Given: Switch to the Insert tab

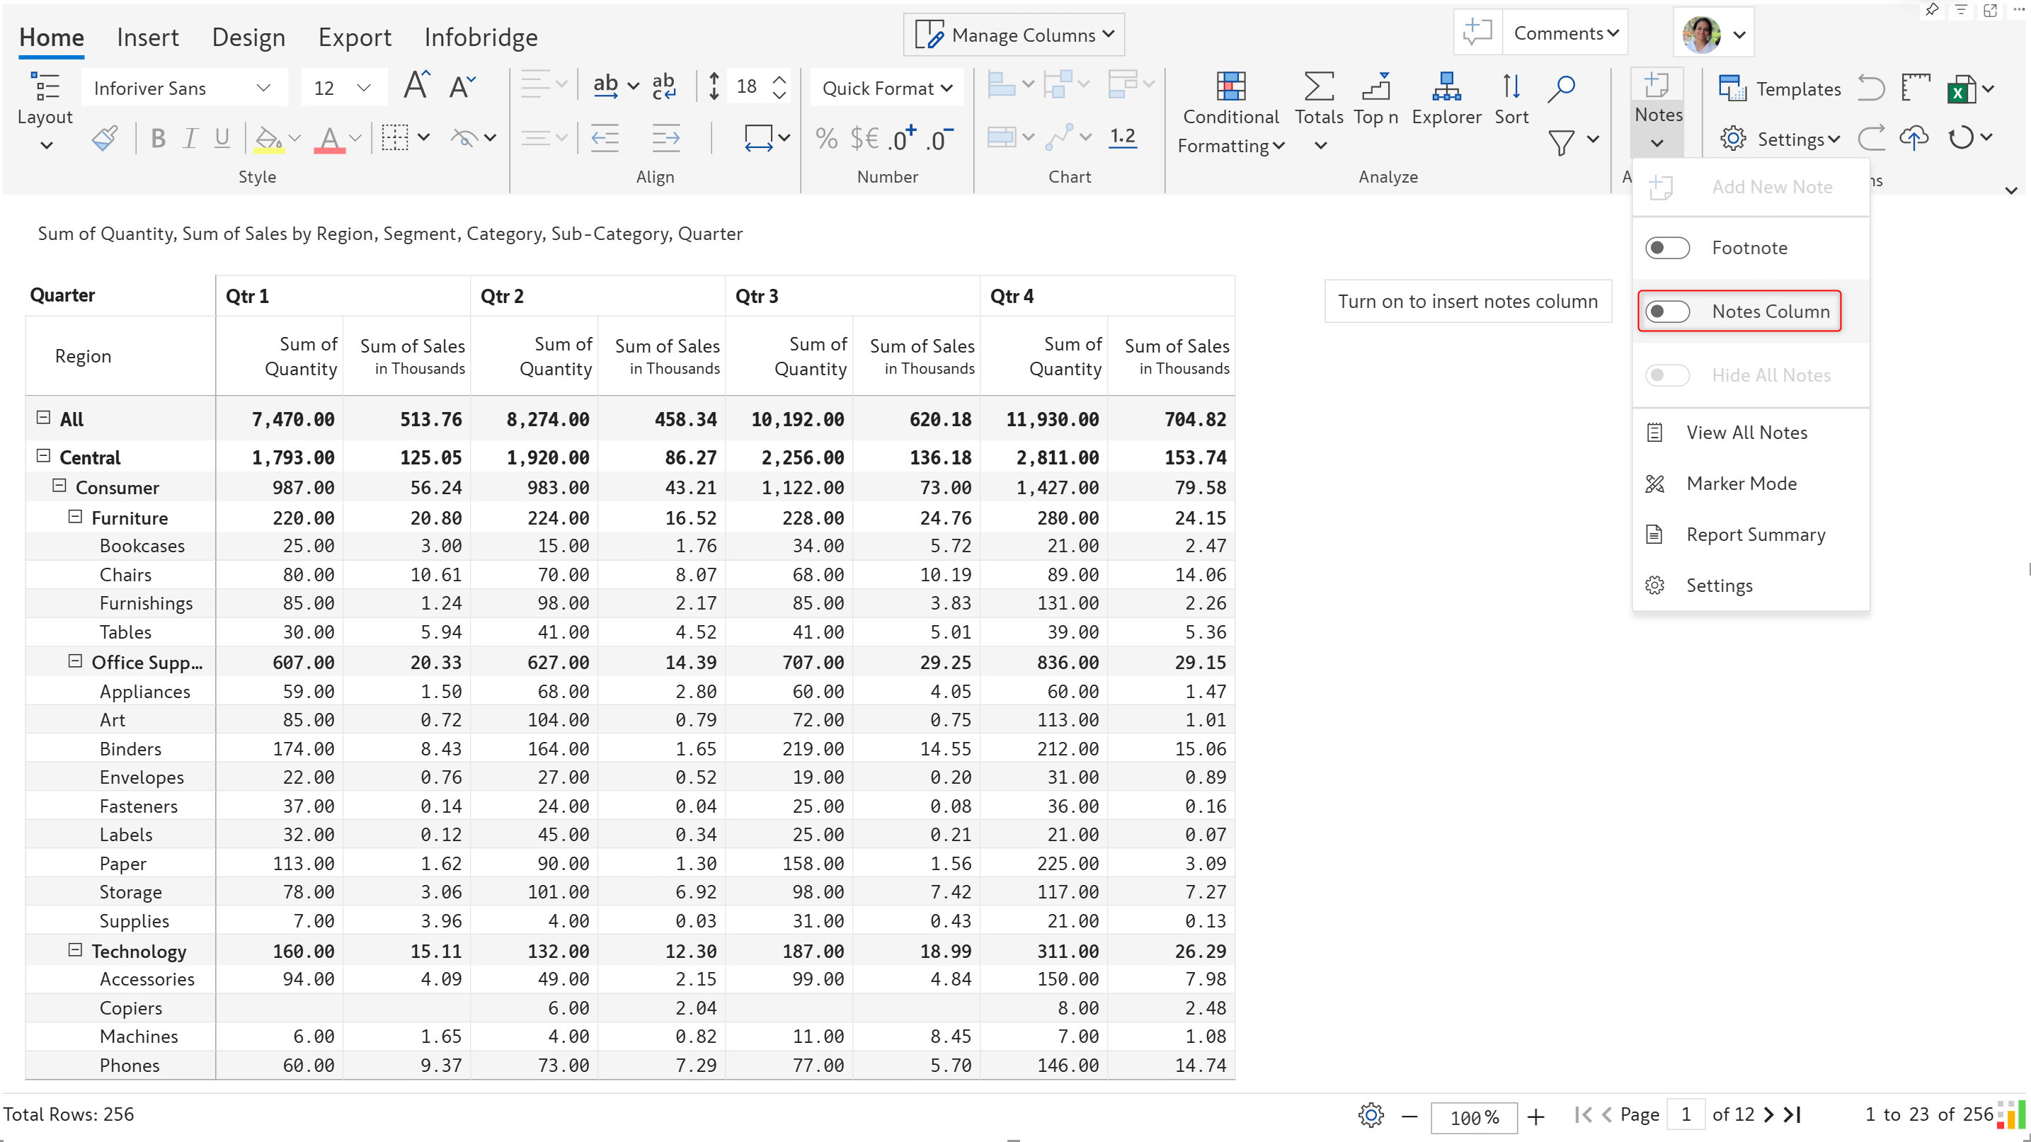Looking at the screenshot, I should tap(147, 37).
